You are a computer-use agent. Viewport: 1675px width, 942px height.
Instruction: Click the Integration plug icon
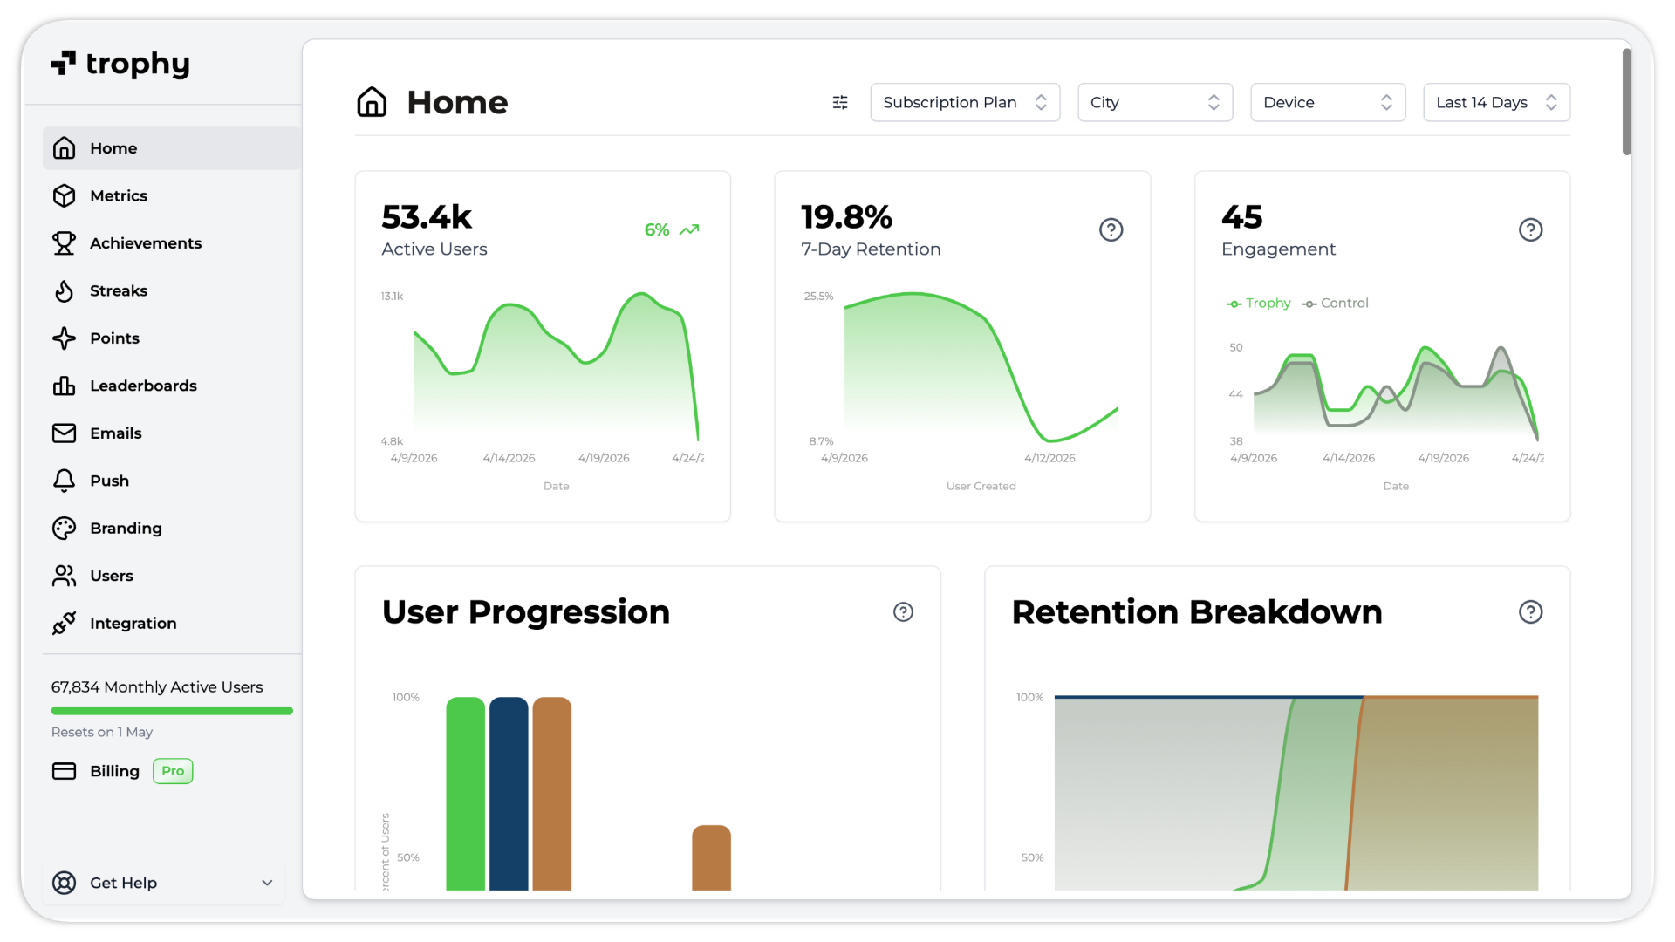coord(64,624)
